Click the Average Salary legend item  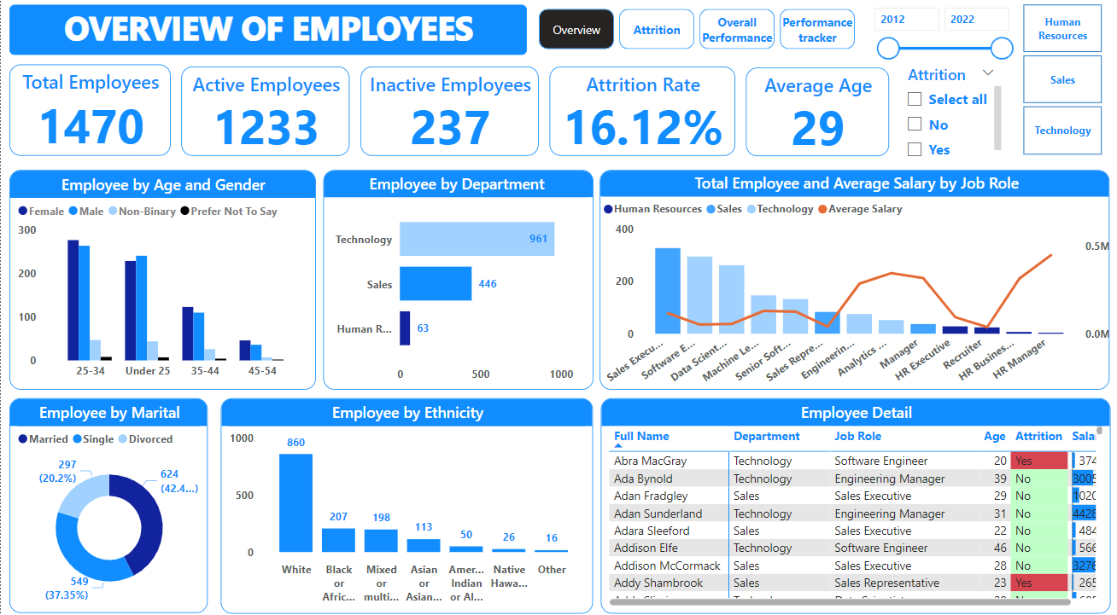(x=860, y=208)
